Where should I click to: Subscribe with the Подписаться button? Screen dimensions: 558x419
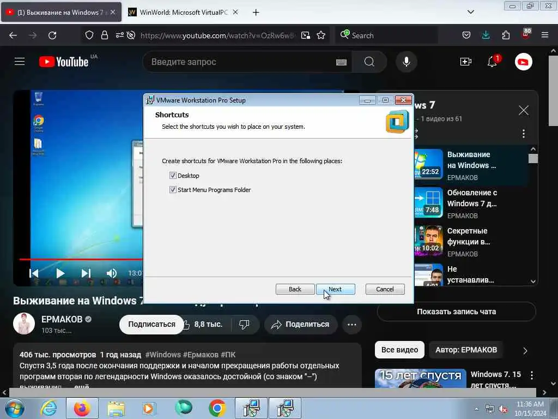[x=151, y=324]
